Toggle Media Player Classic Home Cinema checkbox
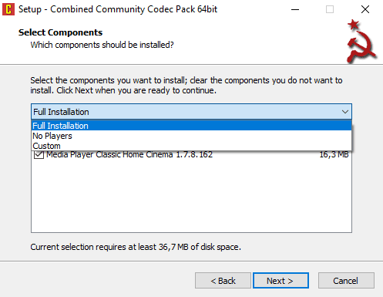 pos(39,155)
